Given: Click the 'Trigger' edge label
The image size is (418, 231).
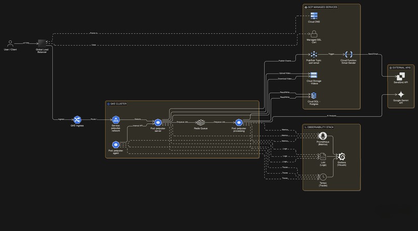Looking at the screenshot, I should [331, 54].
